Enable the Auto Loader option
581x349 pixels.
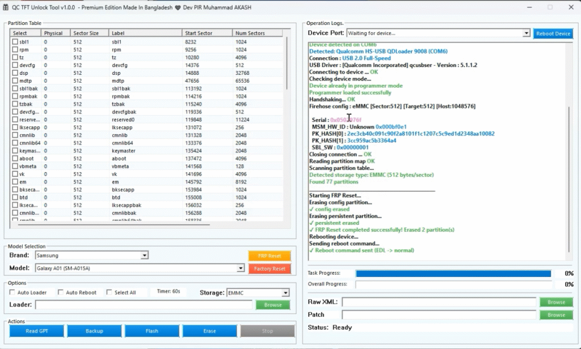[12, 292]
